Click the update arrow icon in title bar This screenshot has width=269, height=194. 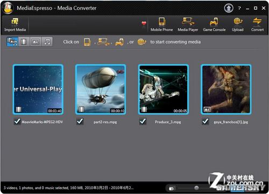(229, 8)
